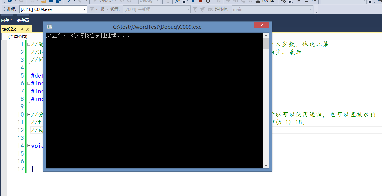Click the thread filter funnel icon
382x196 pixels.
point(195,9)
